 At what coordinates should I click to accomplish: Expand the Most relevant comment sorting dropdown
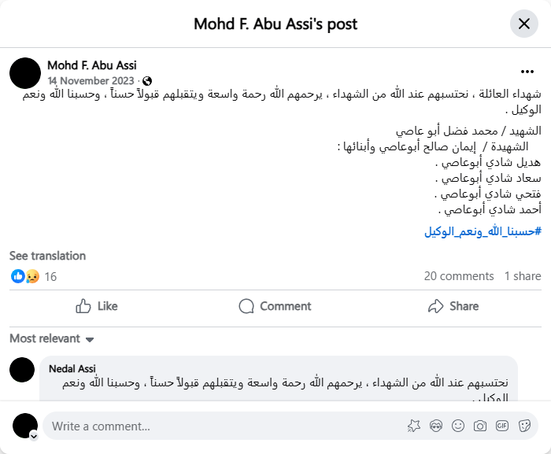coord(52,339)
